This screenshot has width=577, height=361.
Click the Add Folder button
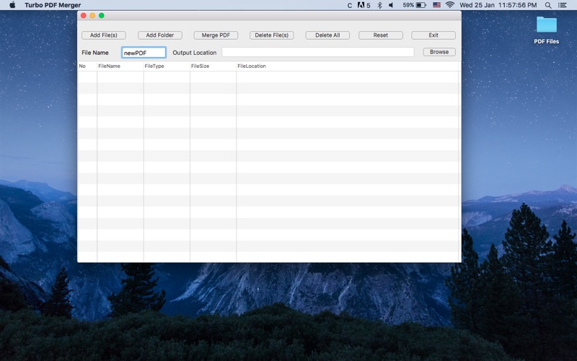coord(159,35)
